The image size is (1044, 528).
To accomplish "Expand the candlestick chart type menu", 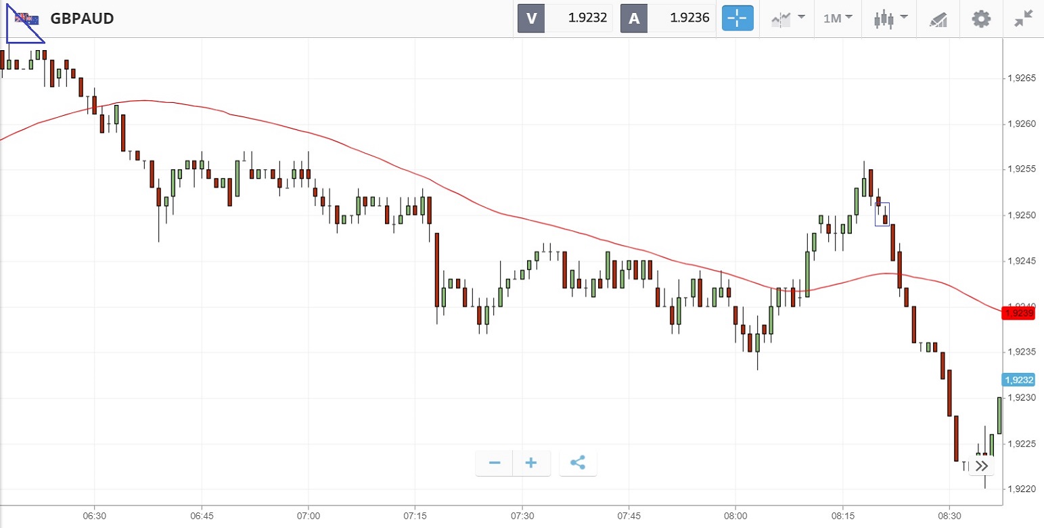I will 888,18.
